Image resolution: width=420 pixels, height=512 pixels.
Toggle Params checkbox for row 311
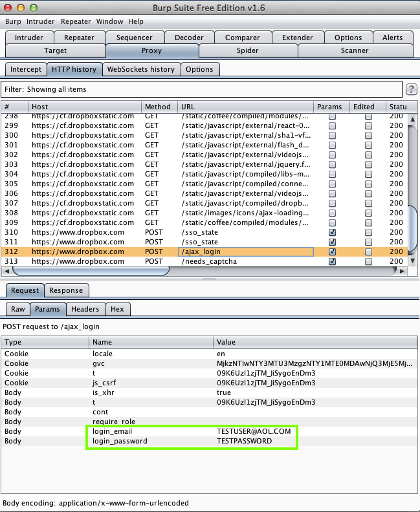click(x=332, y=242)
